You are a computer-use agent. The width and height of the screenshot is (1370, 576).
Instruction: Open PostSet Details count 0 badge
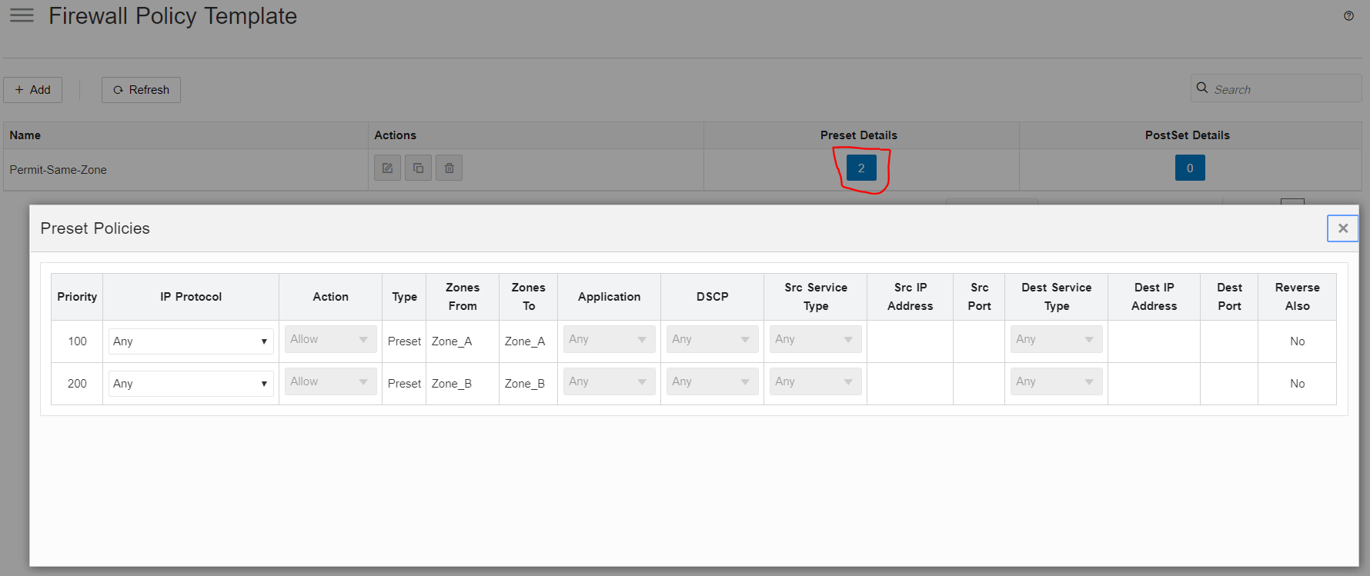click(x=1190, y=168)
